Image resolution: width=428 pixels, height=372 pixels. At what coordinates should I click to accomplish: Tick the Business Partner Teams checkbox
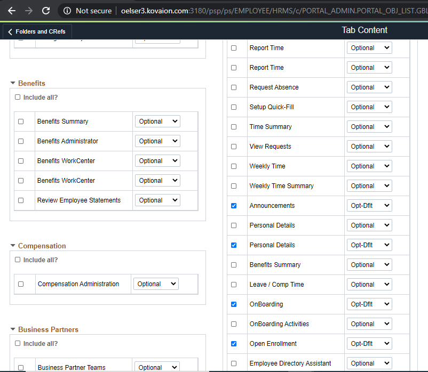click(21, 368)
